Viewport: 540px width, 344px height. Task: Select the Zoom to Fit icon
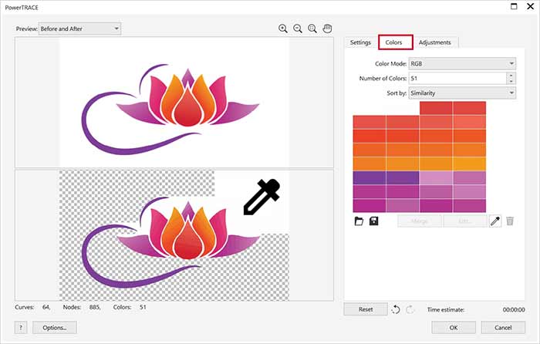click(312, 29)
